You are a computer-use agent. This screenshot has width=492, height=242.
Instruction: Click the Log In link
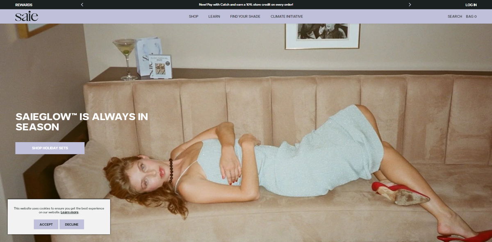pos(471,5)
